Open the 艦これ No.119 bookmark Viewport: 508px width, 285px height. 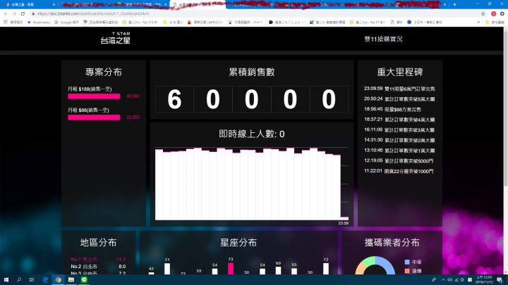click(x=140, y=23)
